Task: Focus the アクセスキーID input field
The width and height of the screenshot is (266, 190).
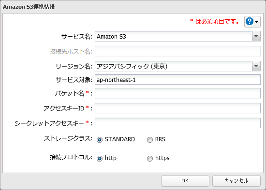Action: [177, 108]
